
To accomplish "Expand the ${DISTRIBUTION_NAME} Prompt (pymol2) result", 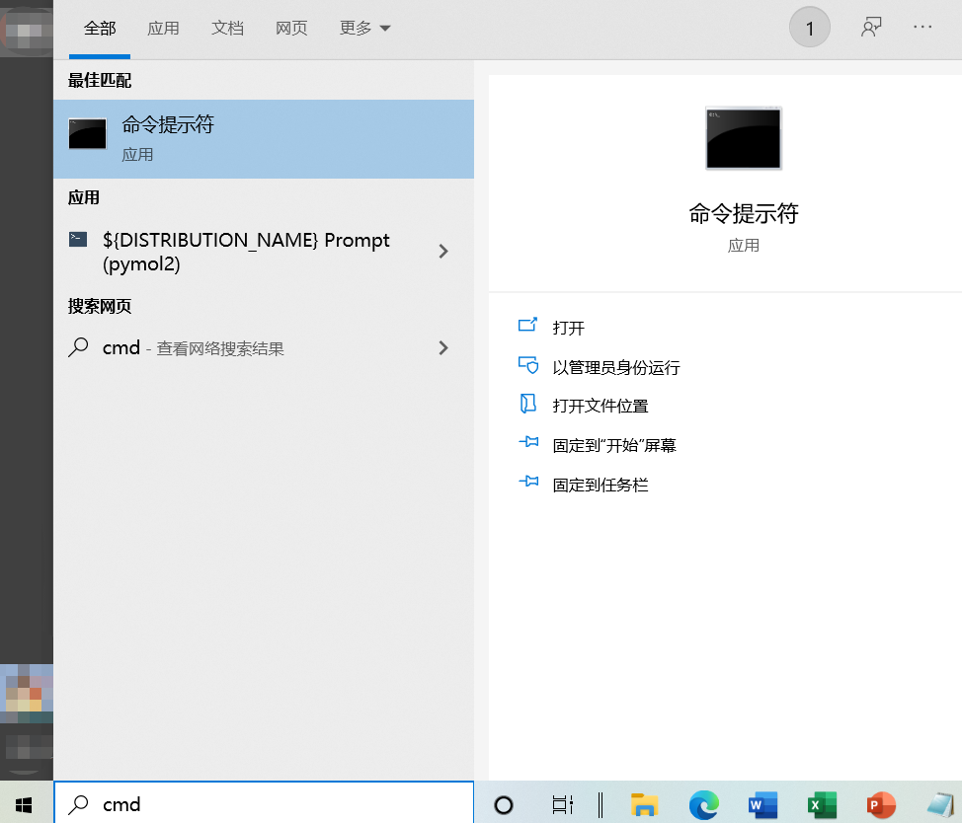I will tap(443, 251).
